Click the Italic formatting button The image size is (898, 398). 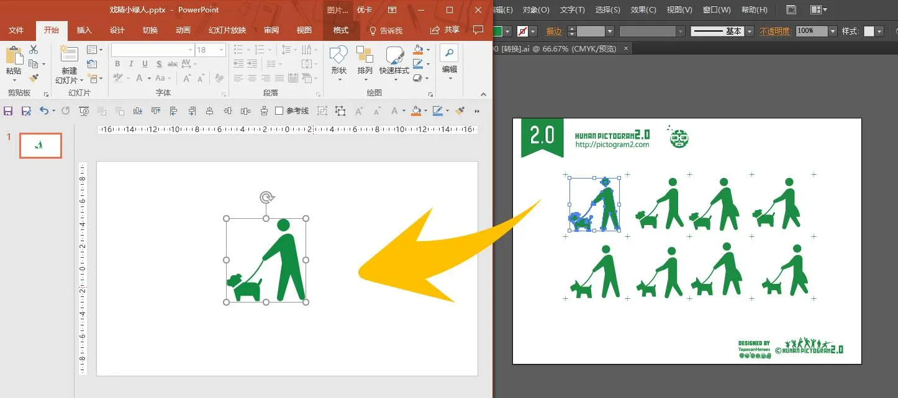tap(131, 64)
